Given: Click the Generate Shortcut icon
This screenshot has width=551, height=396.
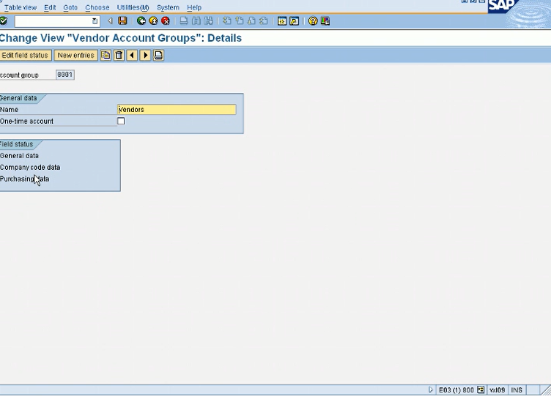Looking at the screenshot, I should 294,21.
